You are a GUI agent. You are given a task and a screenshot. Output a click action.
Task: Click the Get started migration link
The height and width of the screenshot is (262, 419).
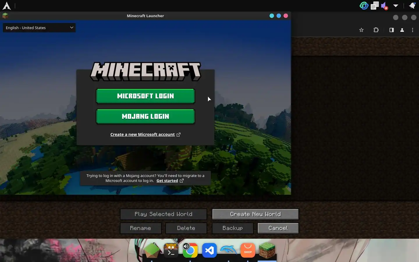pyautogui.click(x=167, y=181)
